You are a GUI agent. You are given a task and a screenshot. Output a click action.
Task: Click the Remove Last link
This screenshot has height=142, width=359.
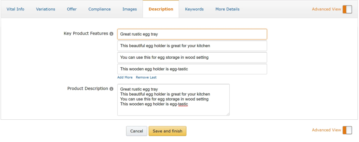146,77
